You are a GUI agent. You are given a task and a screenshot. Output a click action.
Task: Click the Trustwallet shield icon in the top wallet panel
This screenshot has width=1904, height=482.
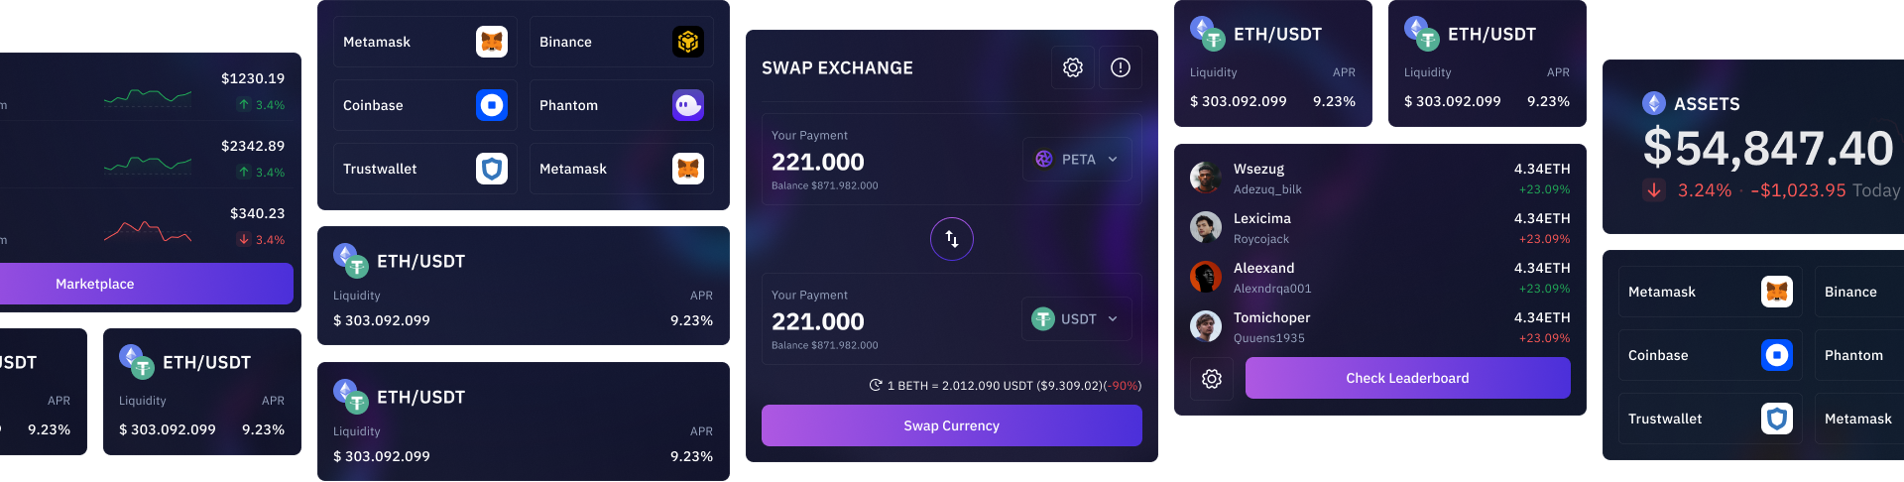[492, 169]
